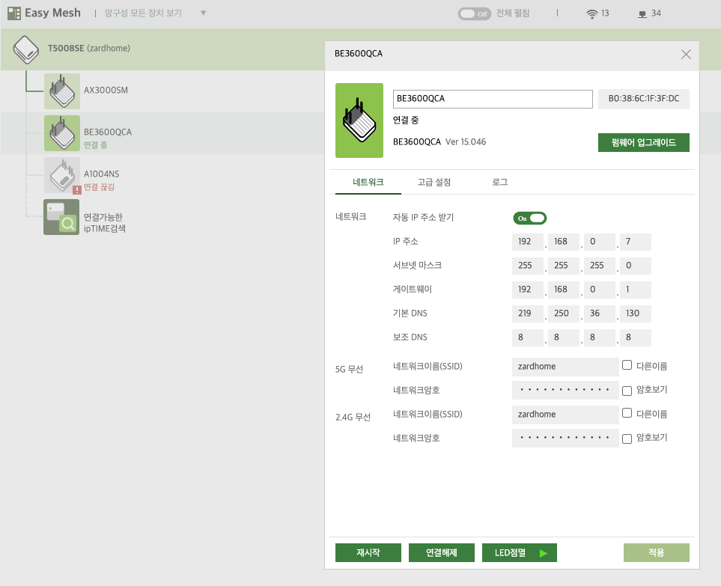Check 암호보기 for the 5G password
Image resolution: width=721 pixels, height=586 pixels.
click(627, 391)
